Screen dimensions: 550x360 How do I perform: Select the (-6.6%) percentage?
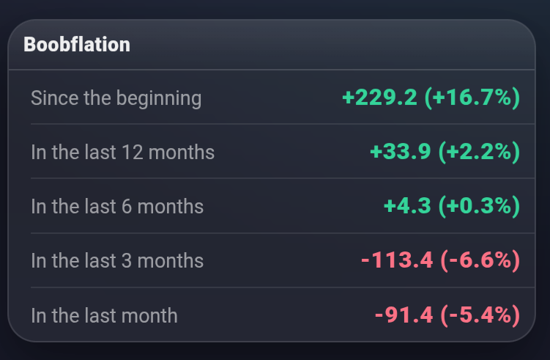click(x=480, y=261)
